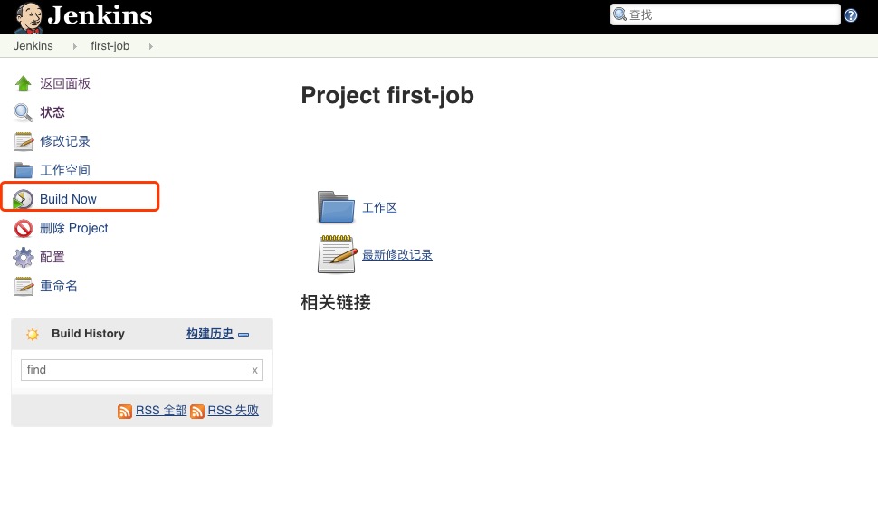The image size is (878, 512).
Task: Open 重命名 sidebar link
Action: (58, 286)
